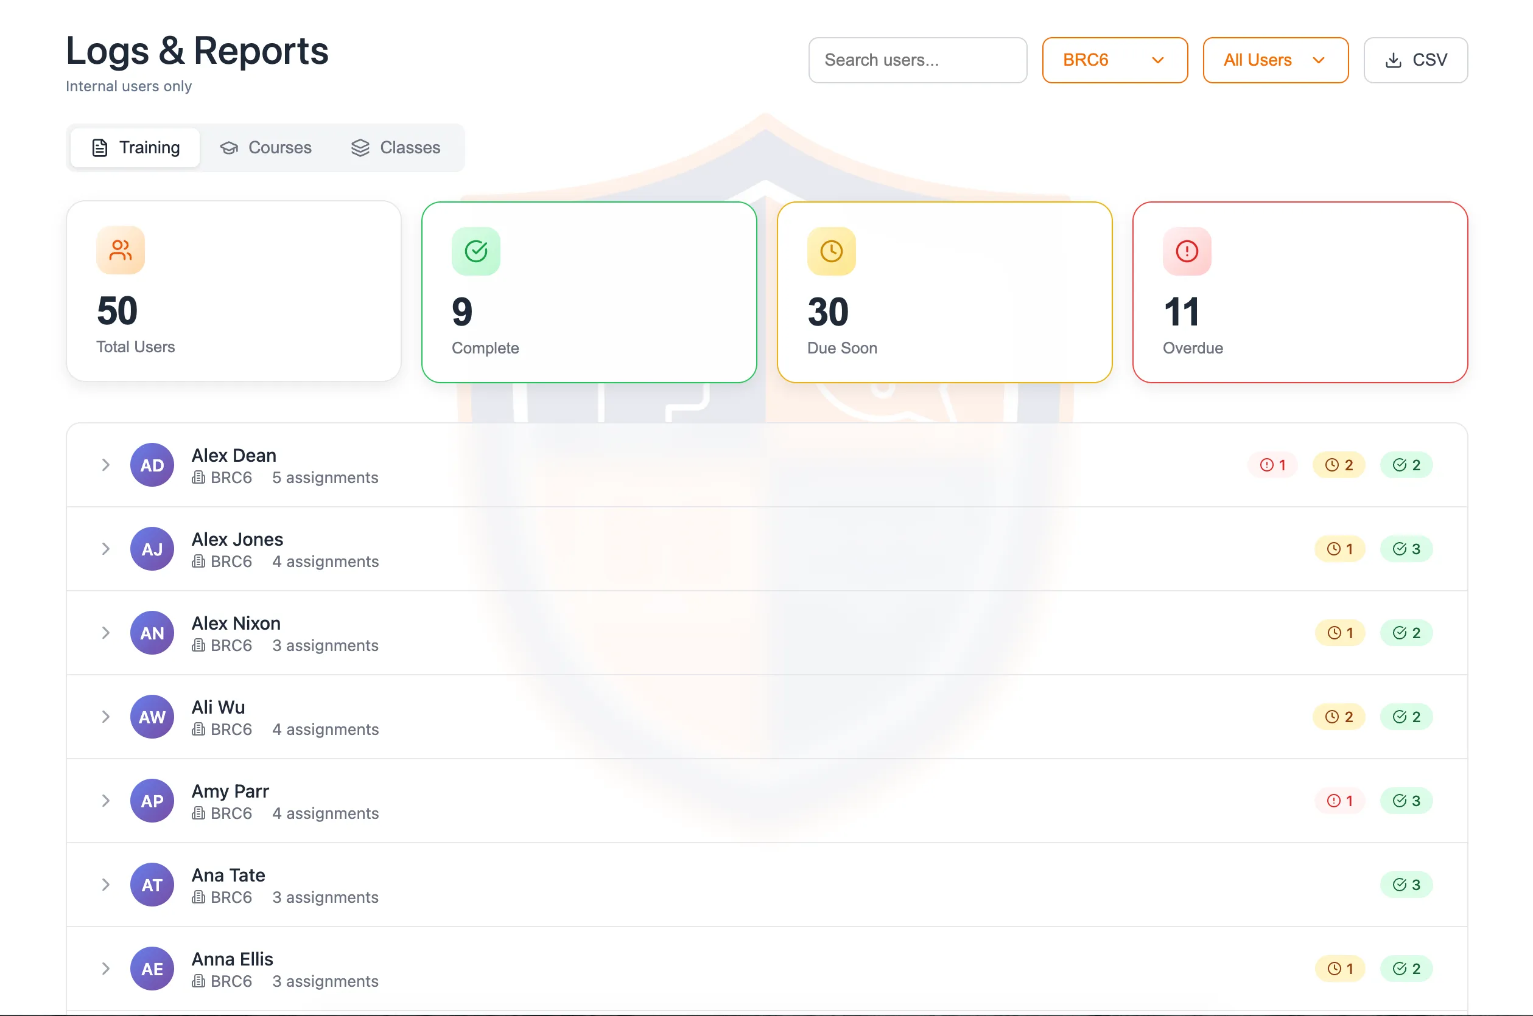Click Alex Jones's green completed badge
Viewport: 1533px width, 1016px height.
click(1405, 549)
